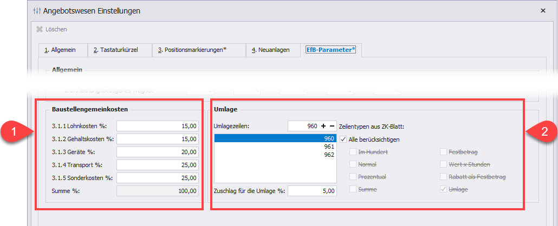Click the 3.1.1 Lohnkosten % field
Viewport: 558px width, 226px height.
[x=158, y=126]
